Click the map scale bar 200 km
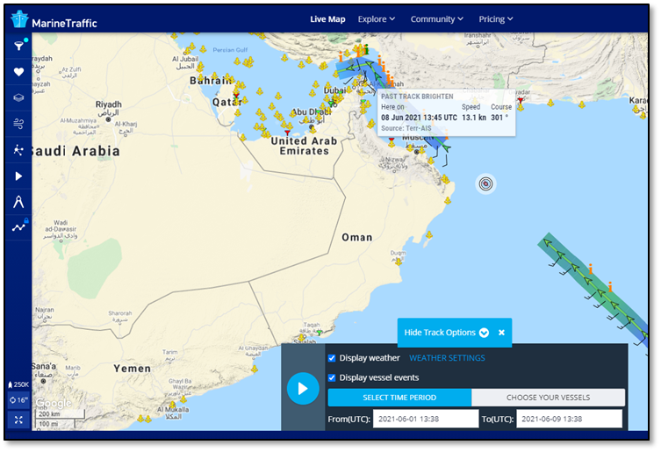The width and height of the screenshot is (661, 452). 59,414
